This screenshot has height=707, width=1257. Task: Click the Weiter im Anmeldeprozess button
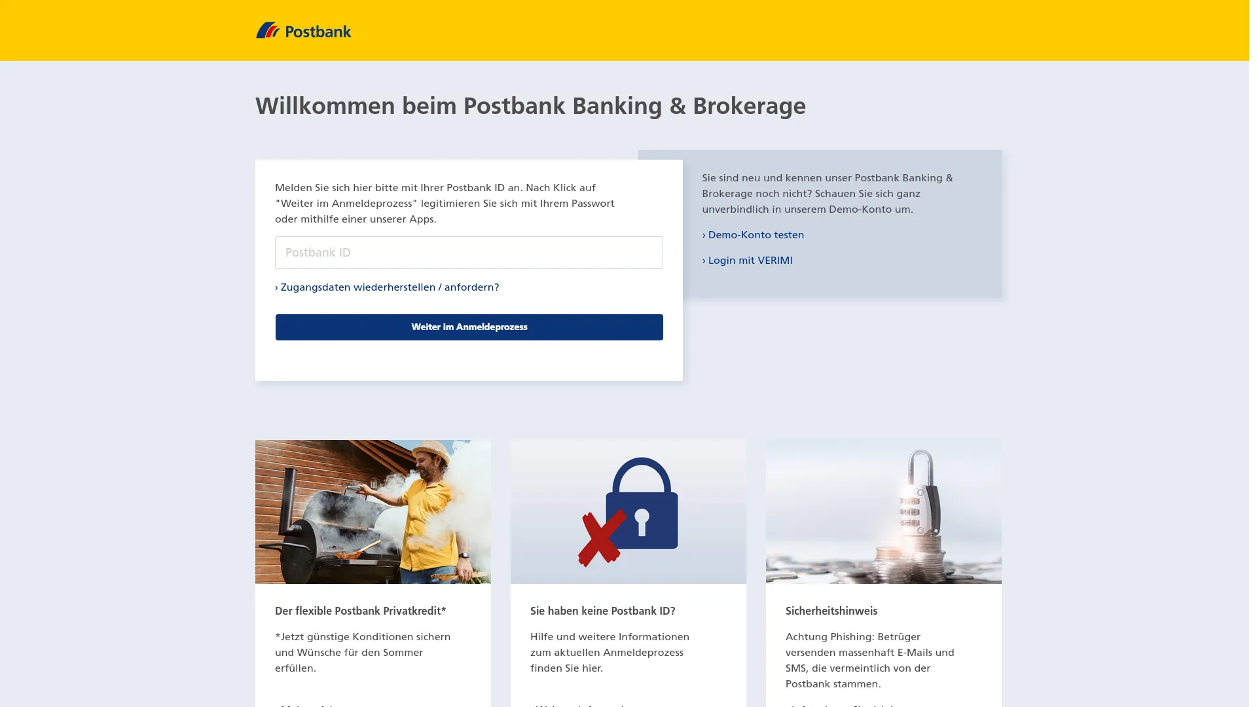(x=469, y=327)
